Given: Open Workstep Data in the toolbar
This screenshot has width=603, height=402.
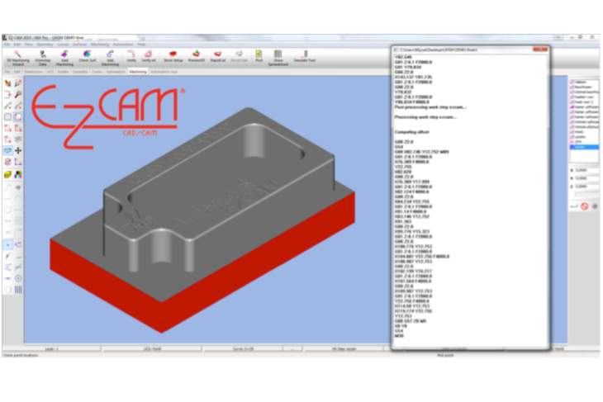Looking at the screenshot, I should pyautogui.click(x=43, y=58).
